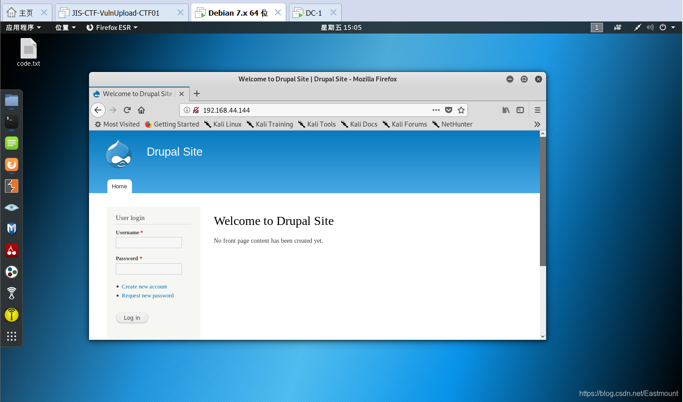The width and height of the screenshot is (683, 402).
Task: Go forward in Firefox
Action: pyautogui.click(x=113, y=110)
